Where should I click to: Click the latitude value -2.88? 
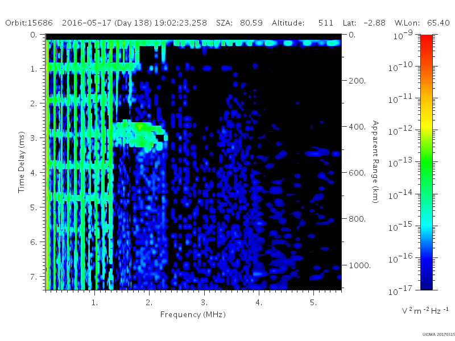(374, 23)
